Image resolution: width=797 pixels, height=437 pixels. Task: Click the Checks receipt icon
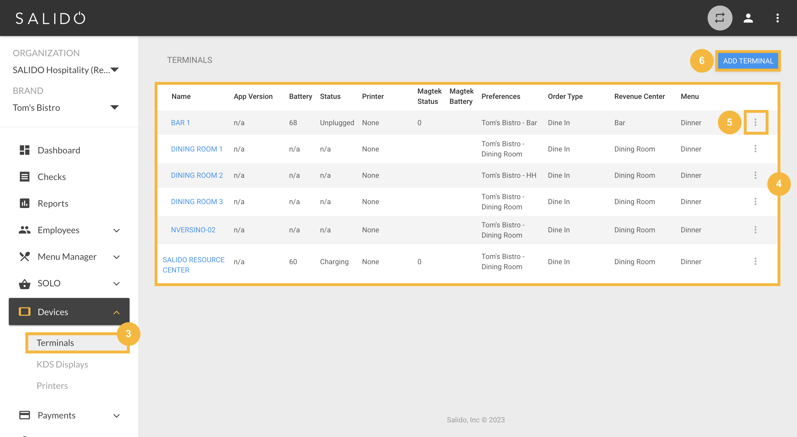(x=24, y=176)
